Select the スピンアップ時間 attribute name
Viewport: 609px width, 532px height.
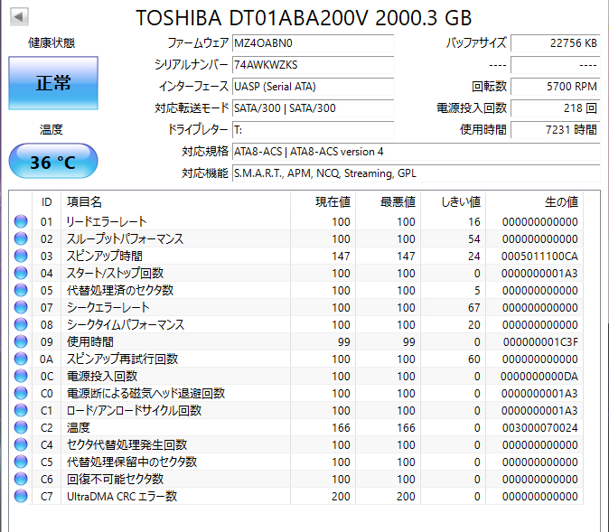pyautogui.click(x=105, y=256)
